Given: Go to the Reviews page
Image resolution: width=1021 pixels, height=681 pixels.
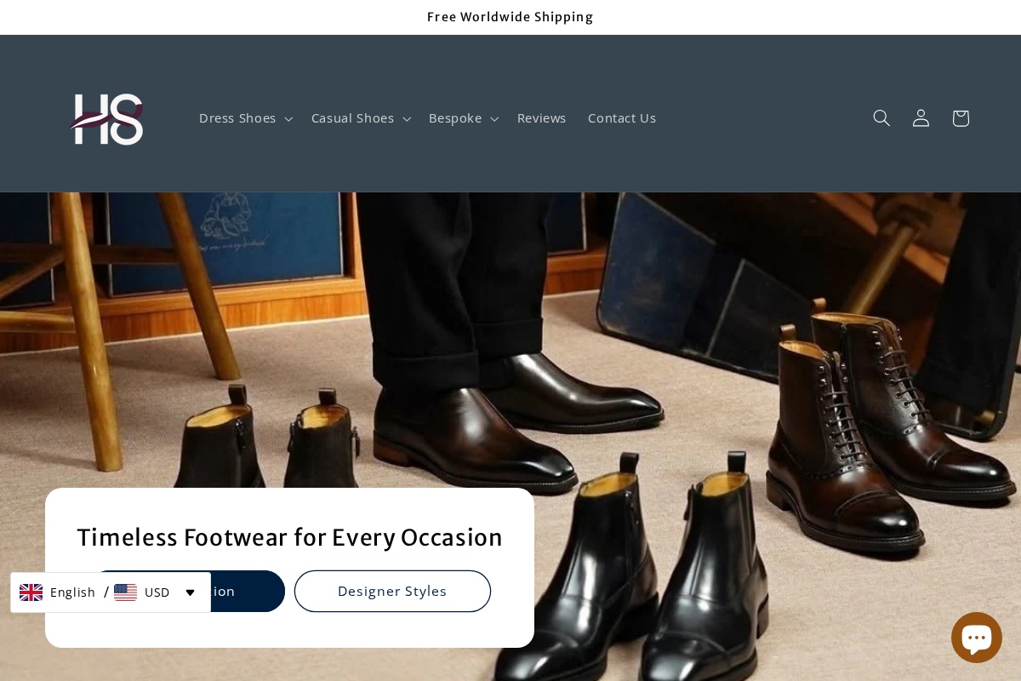Looking at the screenshot, I should pos(541,117).
